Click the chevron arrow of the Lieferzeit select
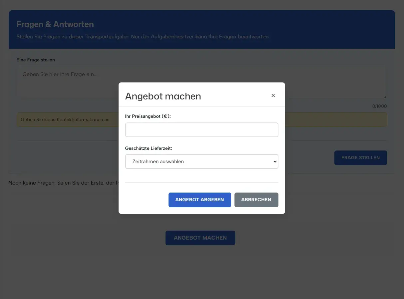 click(x=275, y=162)
